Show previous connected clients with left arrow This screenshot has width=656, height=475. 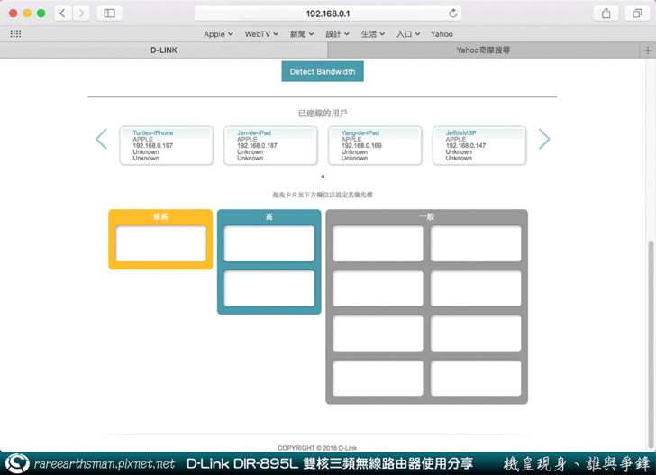[101, 140]
